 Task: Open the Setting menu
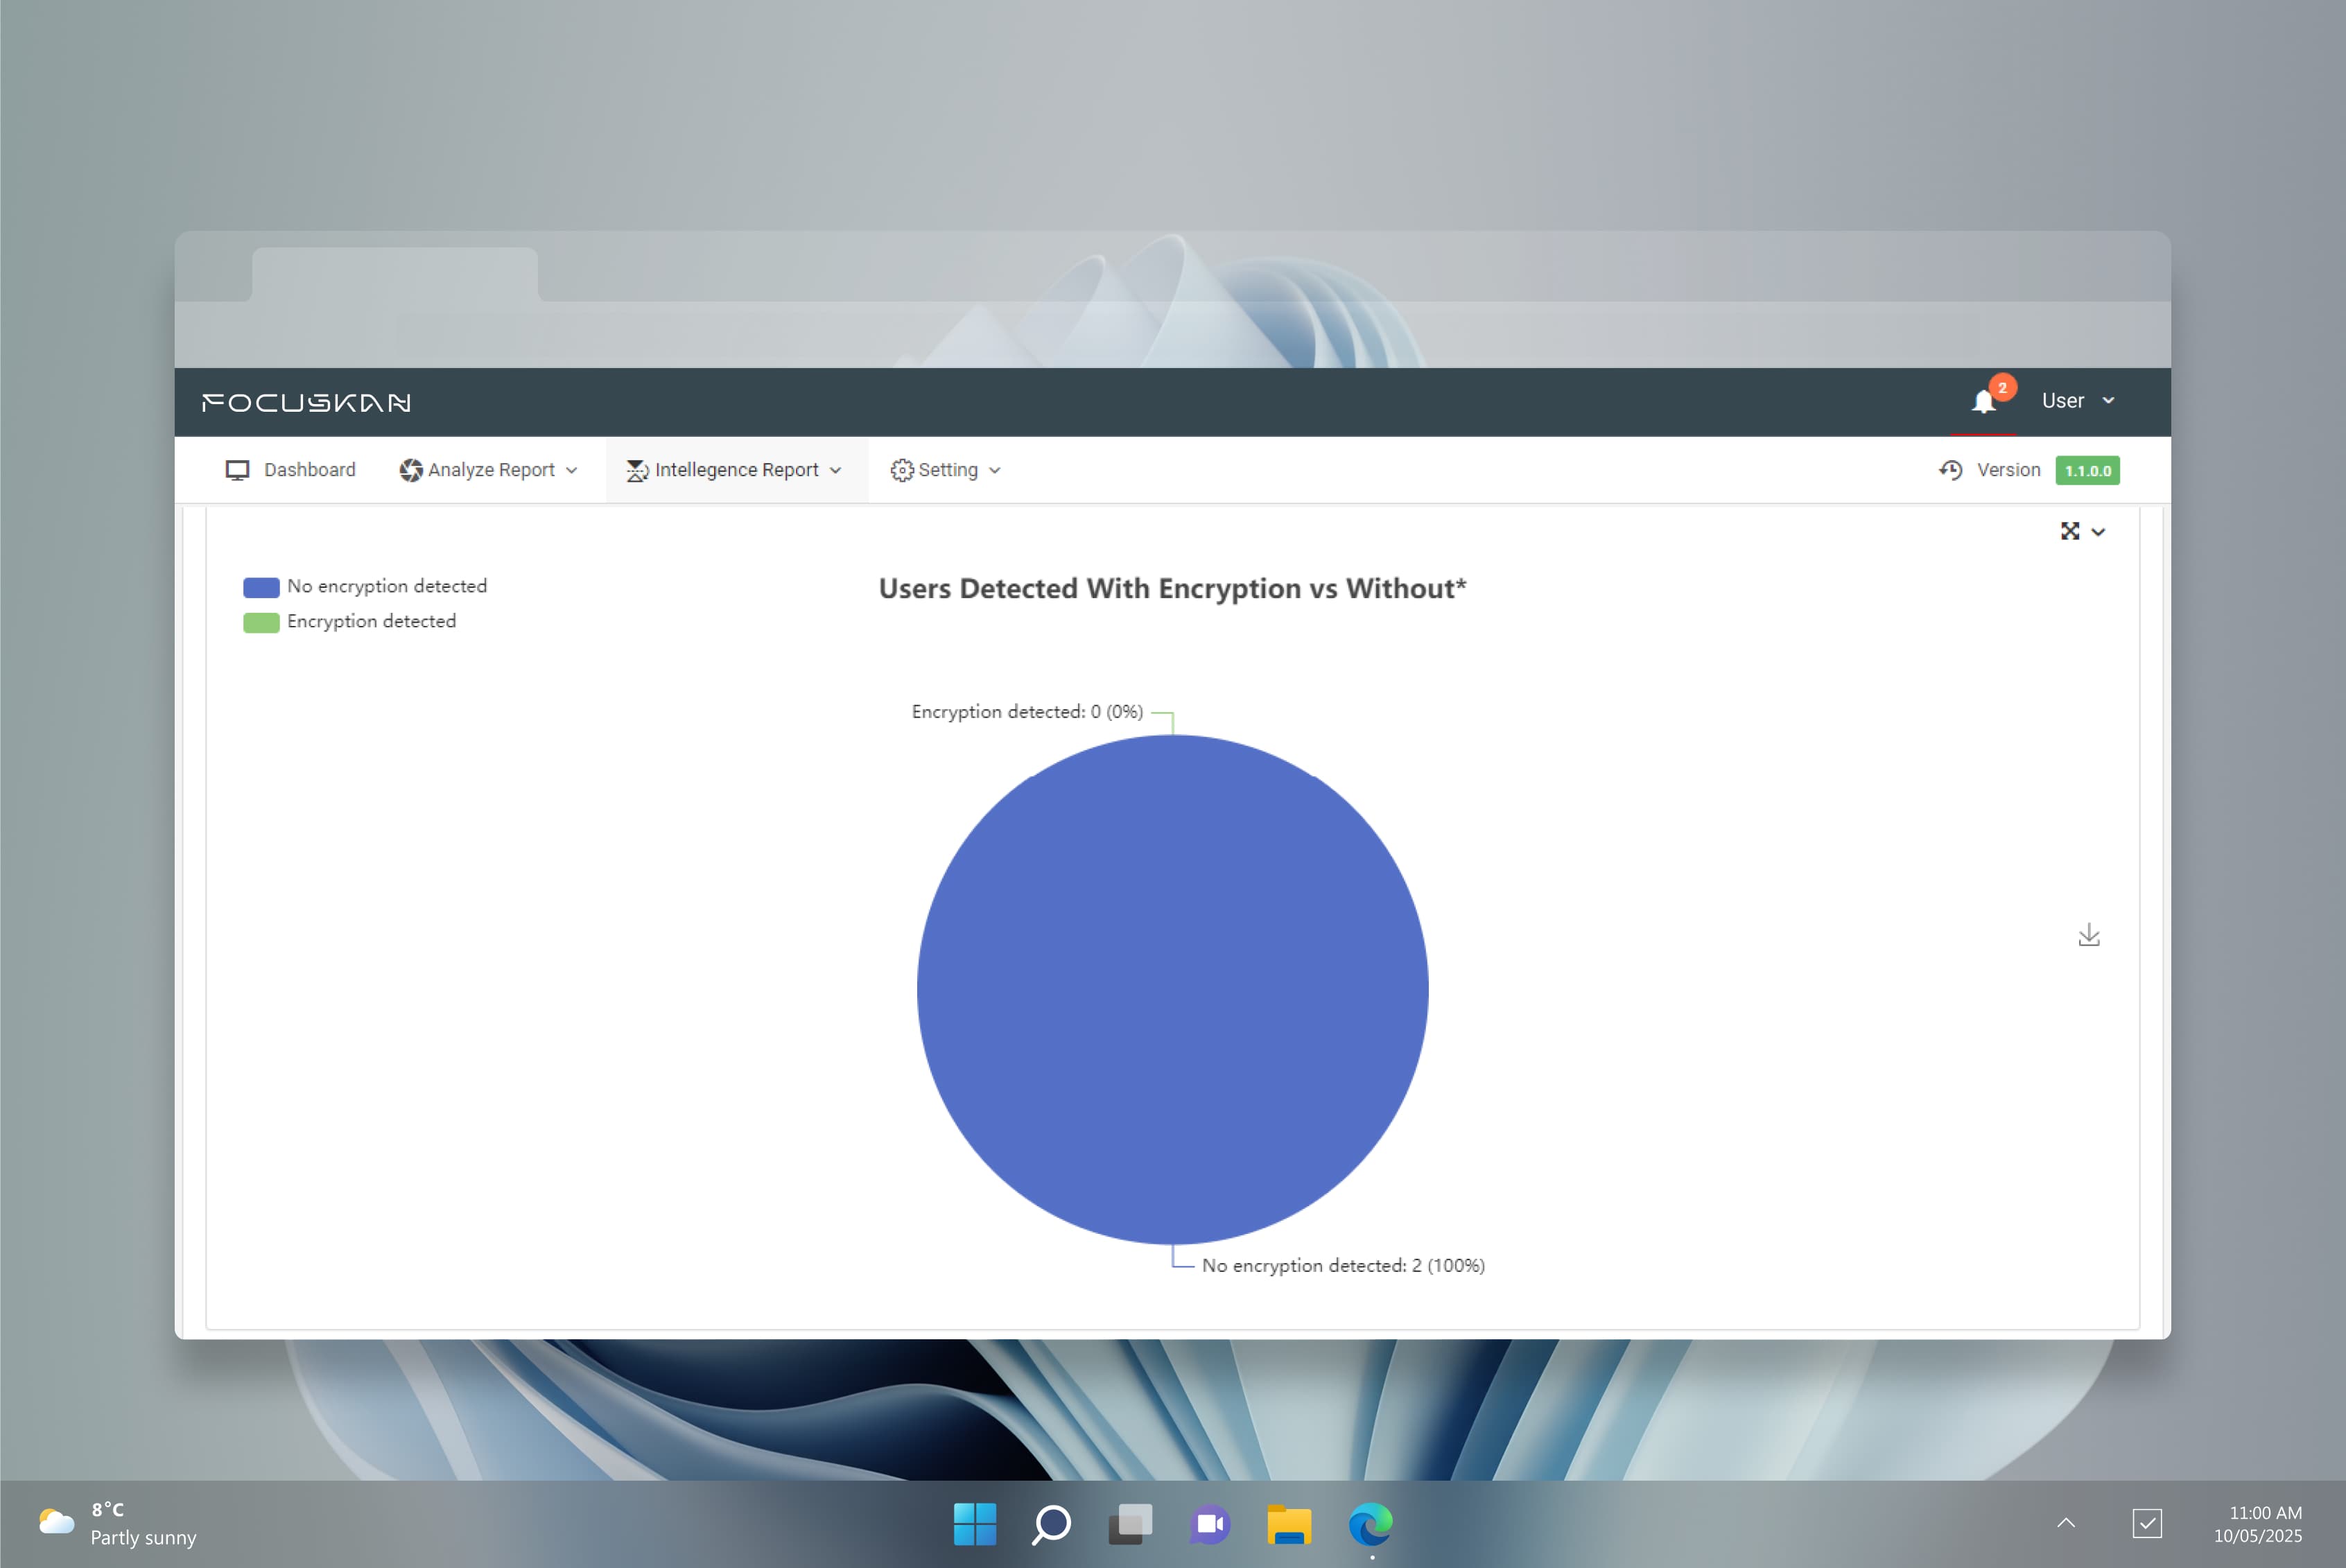pos(946,470)
